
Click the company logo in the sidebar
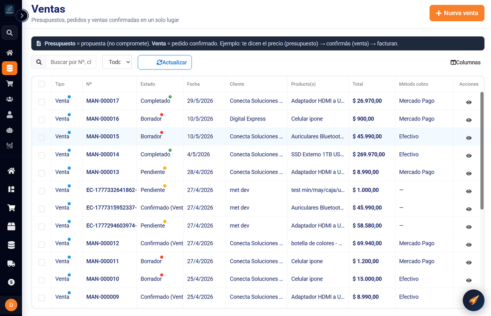[9, 10]
